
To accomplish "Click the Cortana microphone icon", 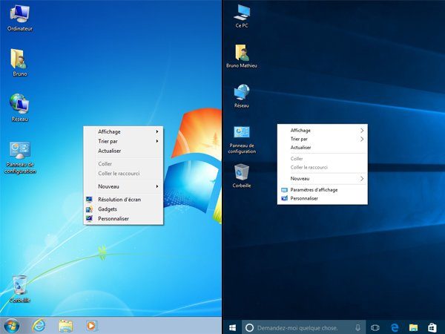I will 358,328.
